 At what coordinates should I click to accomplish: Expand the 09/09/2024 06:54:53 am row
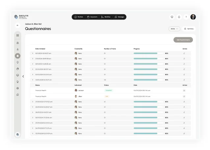click(x=33, y=123)
